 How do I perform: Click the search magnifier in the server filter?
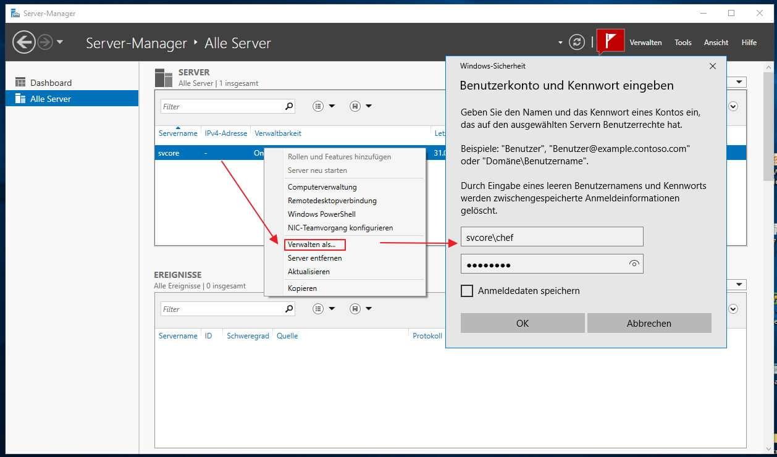click(288, 106)
